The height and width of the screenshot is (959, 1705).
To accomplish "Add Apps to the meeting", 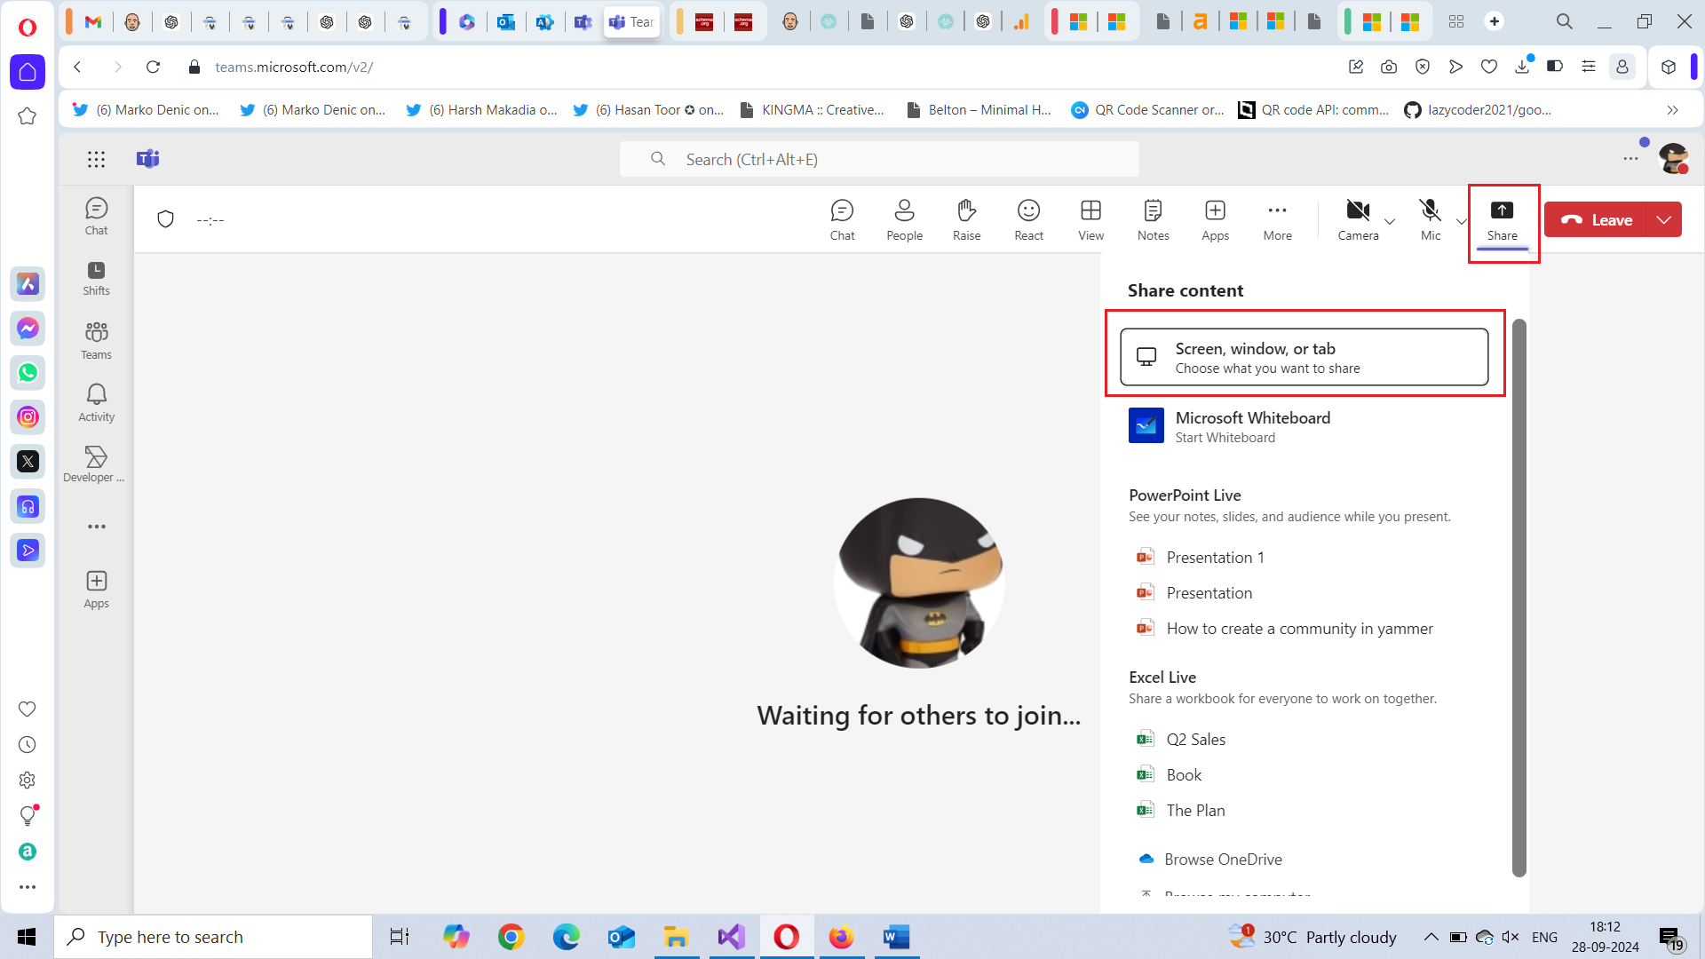I will [1215, 219].
